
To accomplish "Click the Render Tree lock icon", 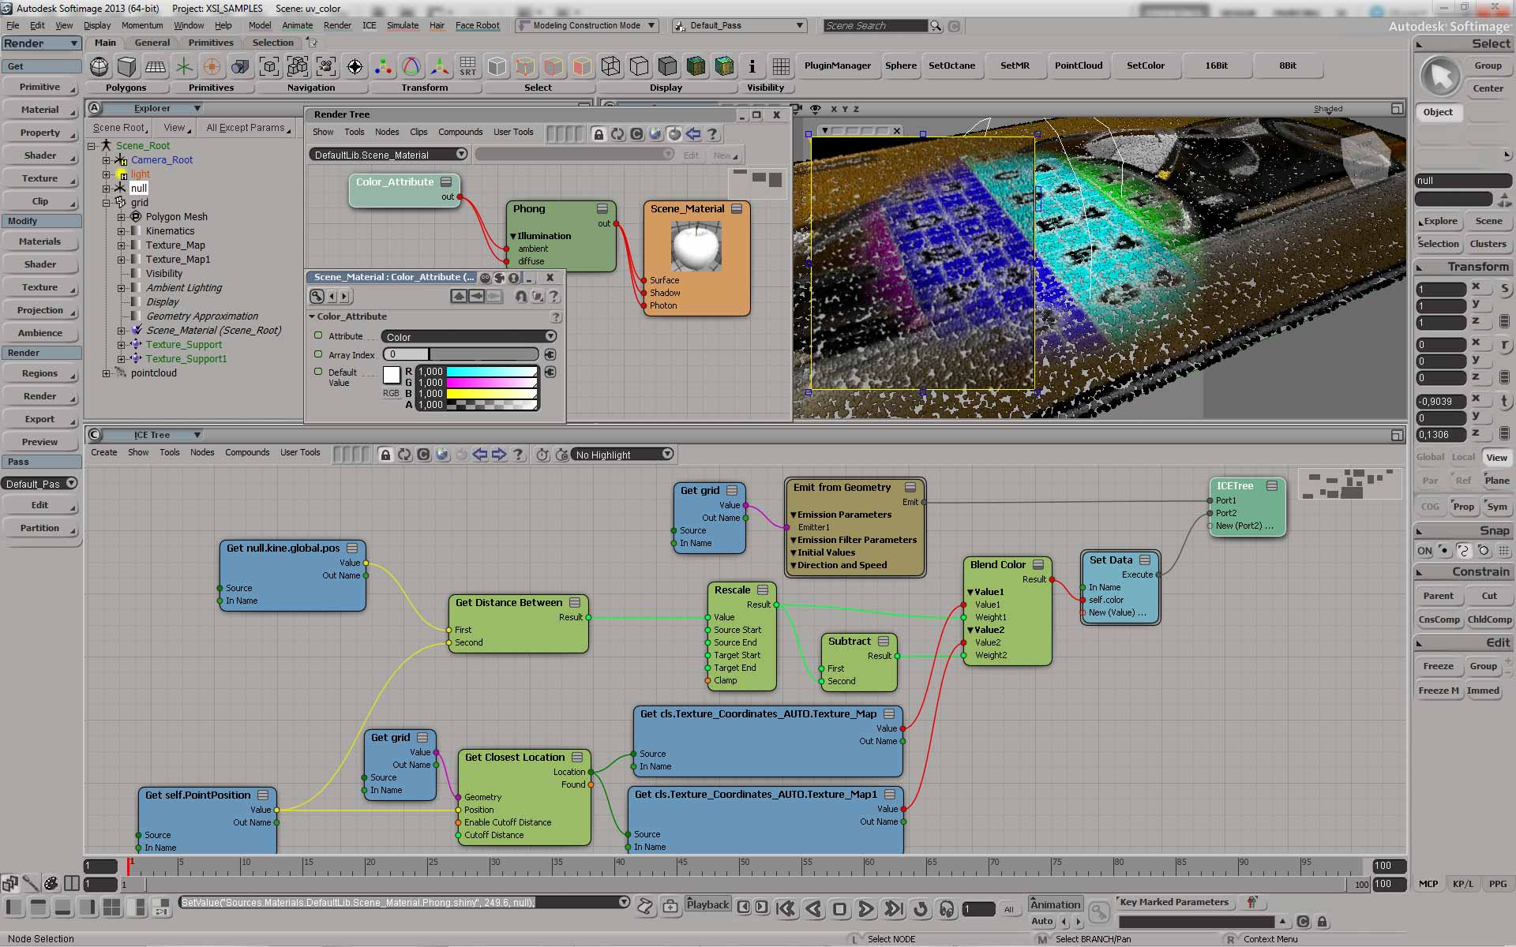I will pos(599,134).
